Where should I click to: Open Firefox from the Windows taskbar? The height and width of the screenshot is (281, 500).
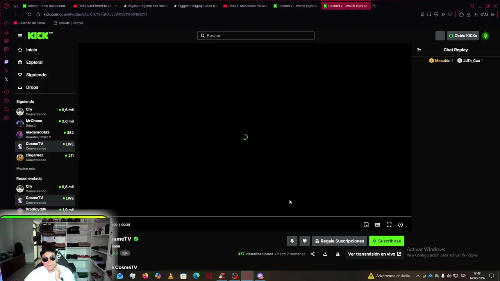[x=145, y=276]
